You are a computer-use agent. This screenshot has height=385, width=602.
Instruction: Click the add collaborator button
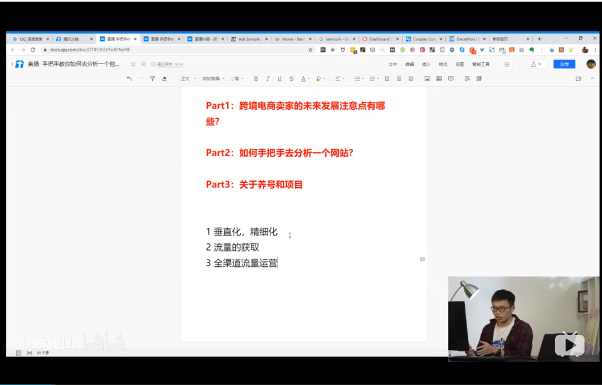click(x=536, y=64)
